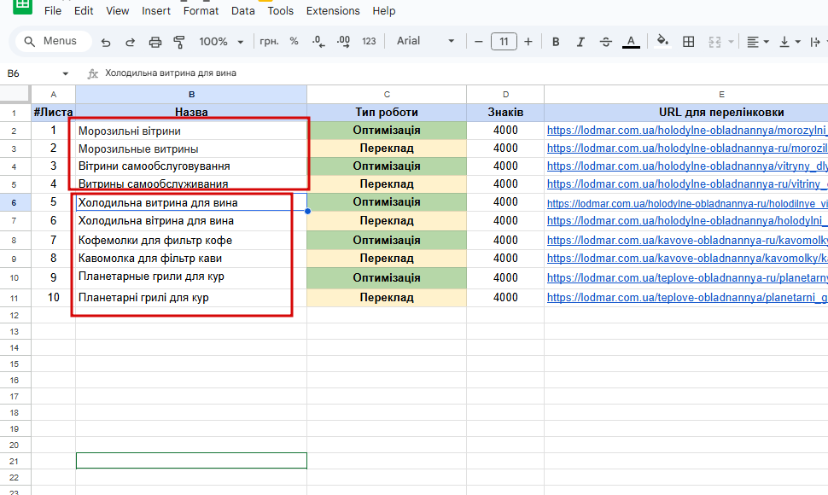Viewport: 828px width, 495px height.
Task: Click the merge cells icon
Action: pos(714,42)
